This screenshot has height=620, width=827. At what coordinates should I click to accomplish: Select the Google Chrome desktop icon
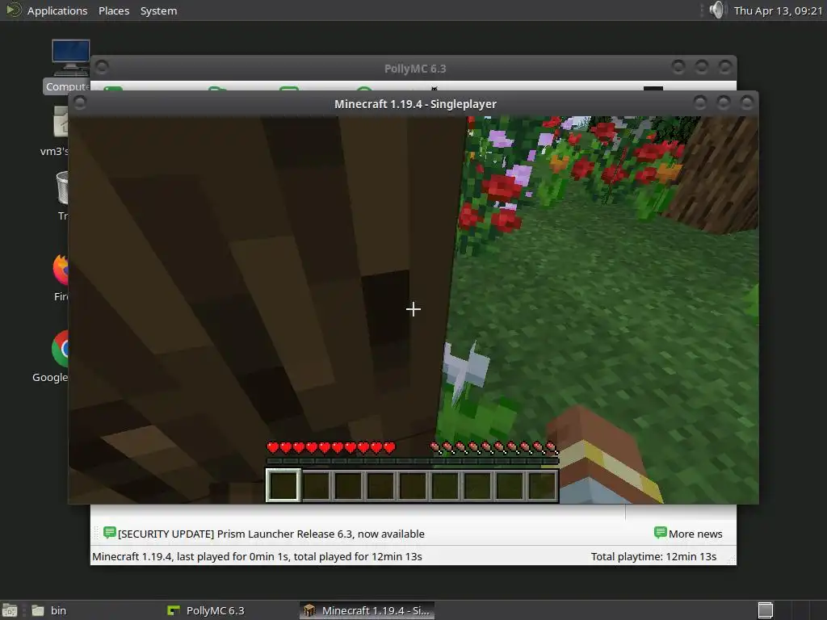tap(52, 357)
